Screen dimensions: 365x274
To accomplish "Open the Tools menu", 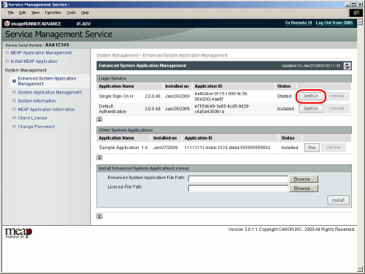I will [x=72, y=12].
